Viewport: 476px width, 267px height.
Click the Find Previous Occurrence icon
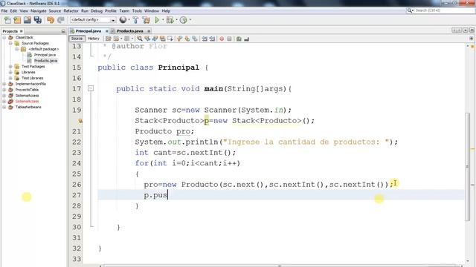click(x=147, y=39)
